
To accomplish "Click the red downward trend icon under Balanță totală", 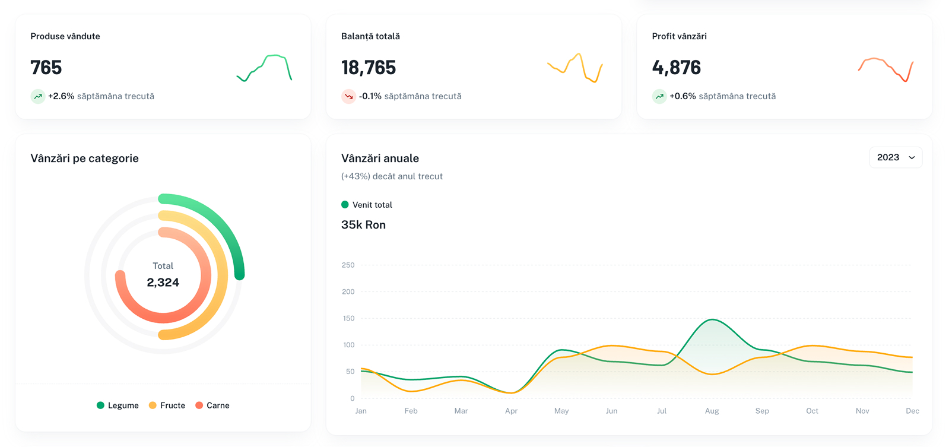I will pyautogui.click(x=348, y=96).
